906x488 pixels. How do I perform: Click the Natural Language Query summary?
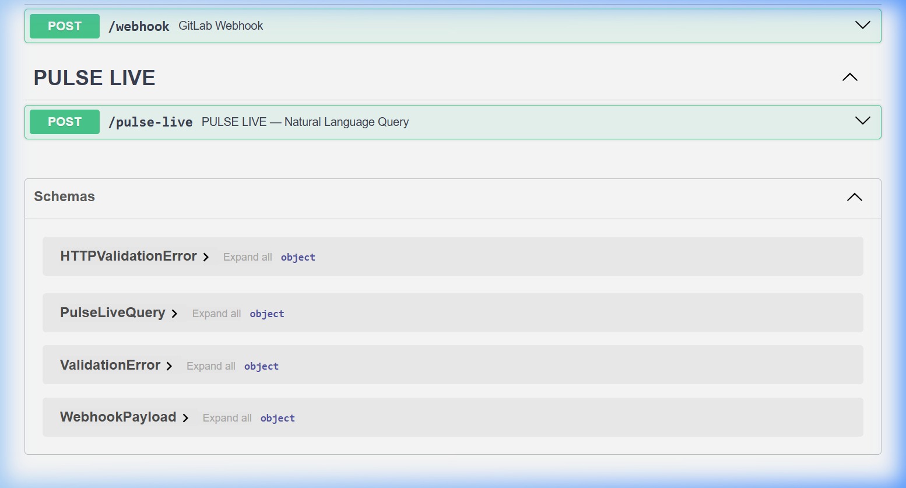click(305, 122)
